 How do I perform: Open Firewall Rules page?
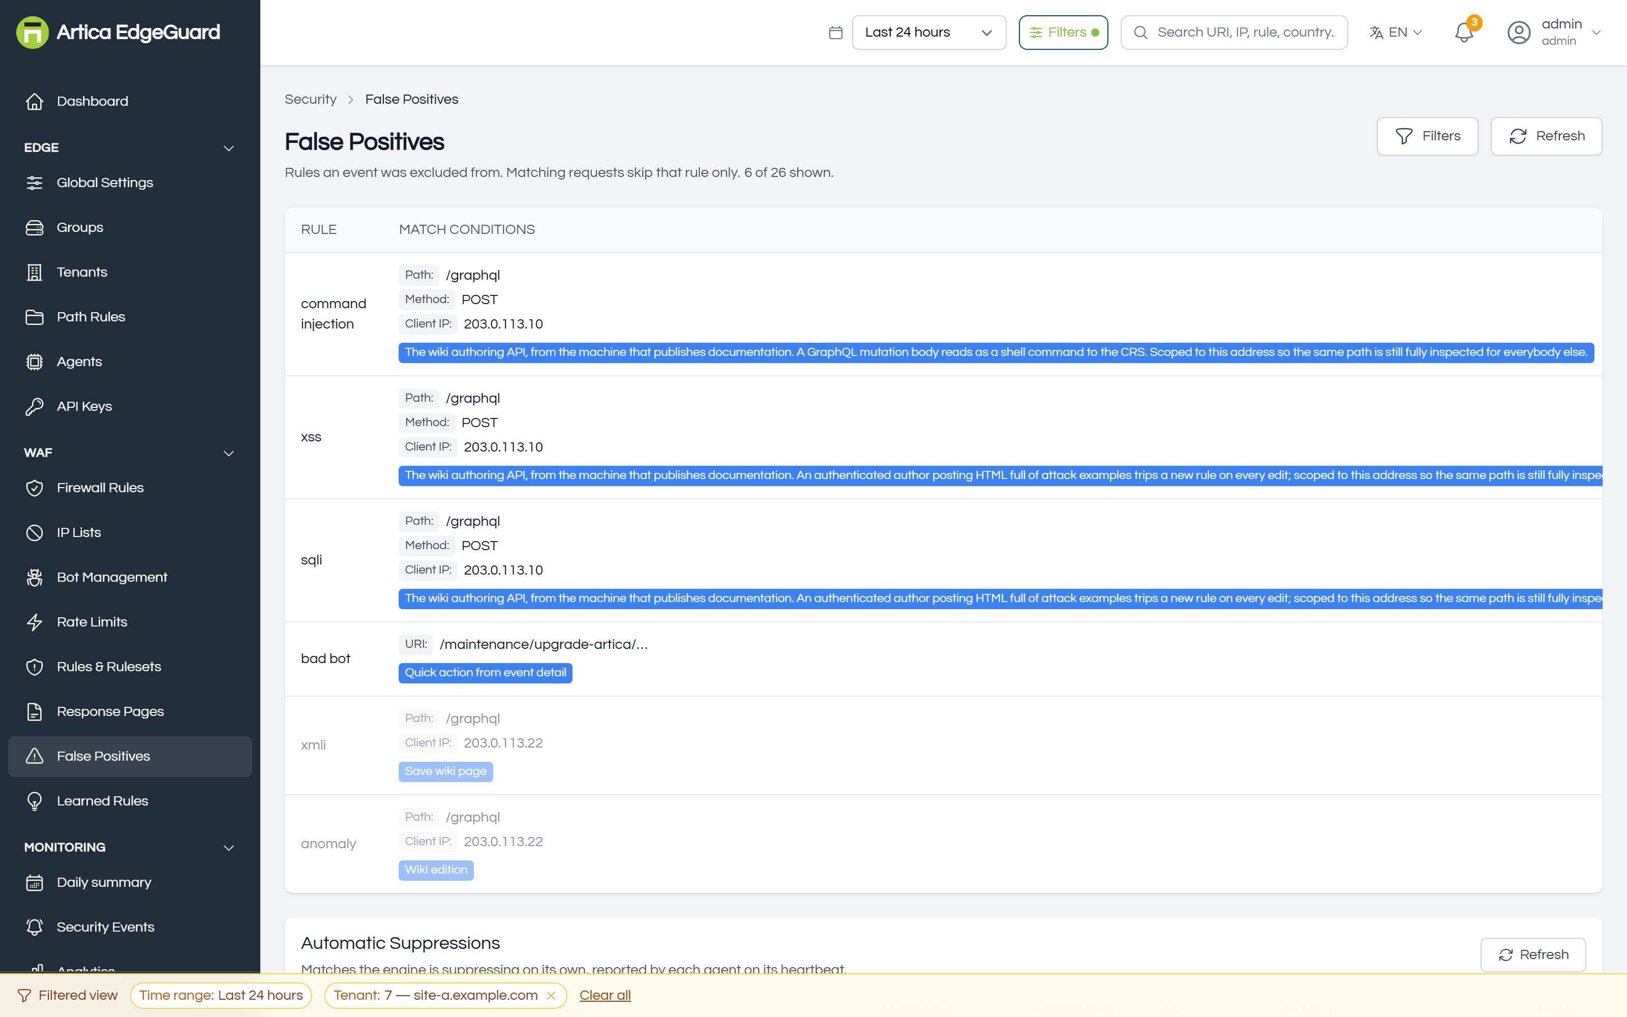click(x=130, y=488)
